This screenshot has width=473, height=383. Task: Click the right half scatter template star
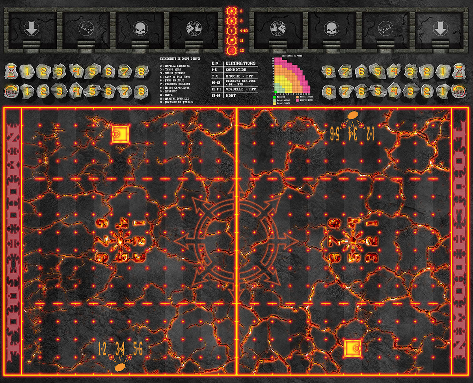tap(354, 241)
